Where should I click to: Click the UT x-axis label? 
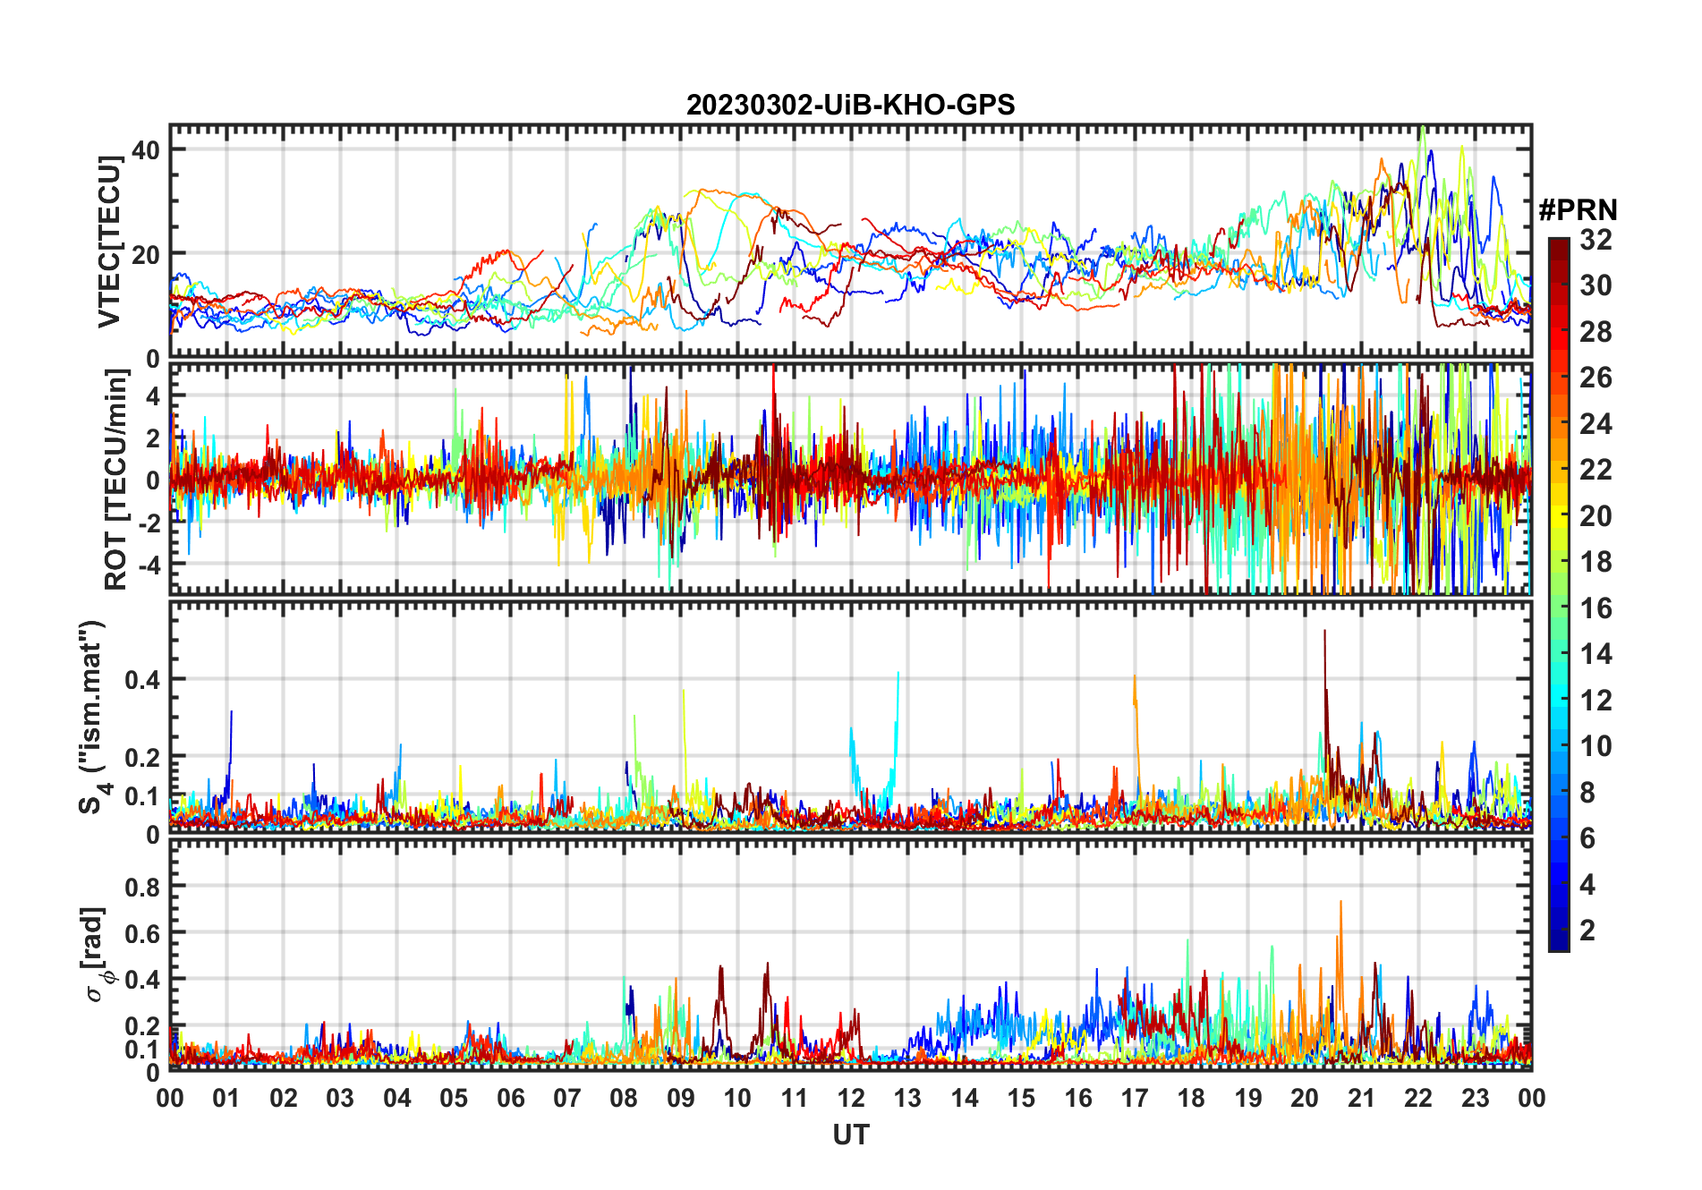[x=850, y=1135]
